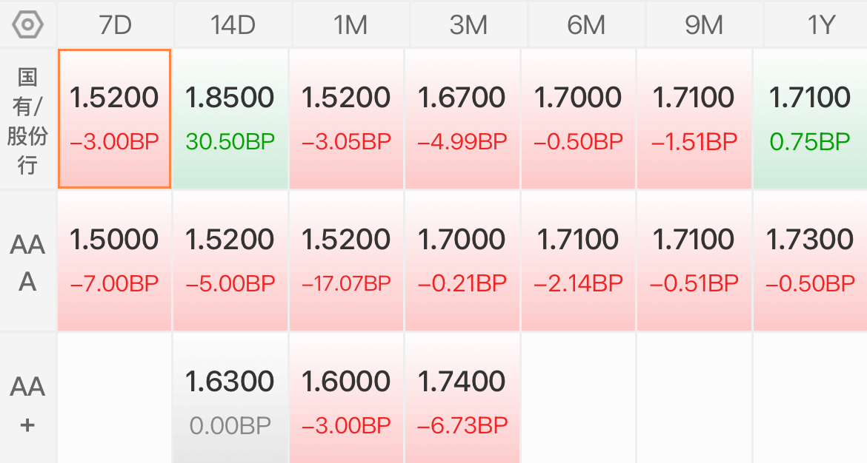Select the 1M tenor column header
This screenshot has height=463, width=867.
[351, 25]
